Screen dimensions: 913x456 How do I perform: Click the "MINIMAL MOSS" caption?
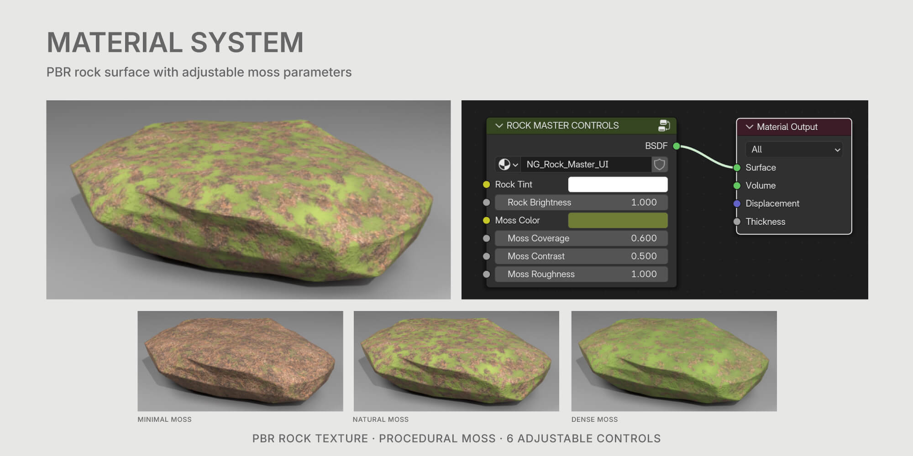[x=165, y=420]
